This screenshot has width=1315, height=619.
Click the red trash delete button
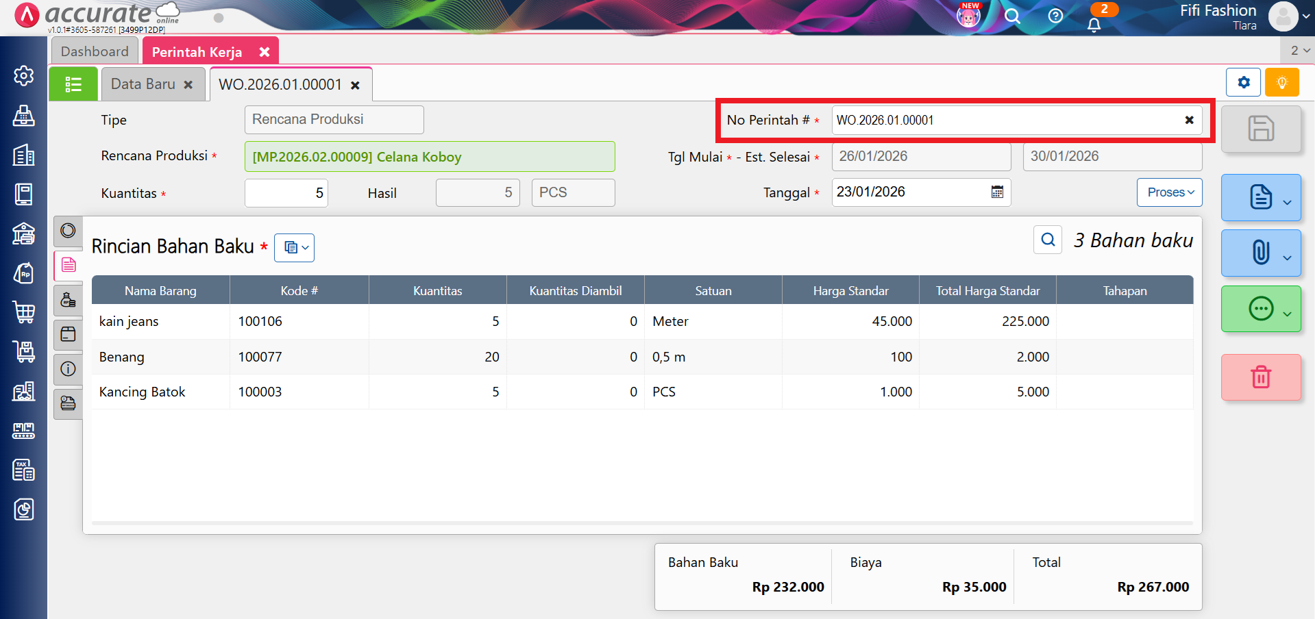tap(1260, 377)
